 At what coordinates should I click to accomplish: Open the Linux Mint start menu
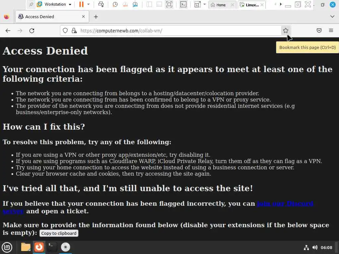click(7, 247)
